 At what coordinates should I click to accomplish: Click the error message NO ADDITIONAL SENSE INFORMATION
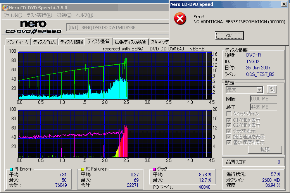(239, 22)
